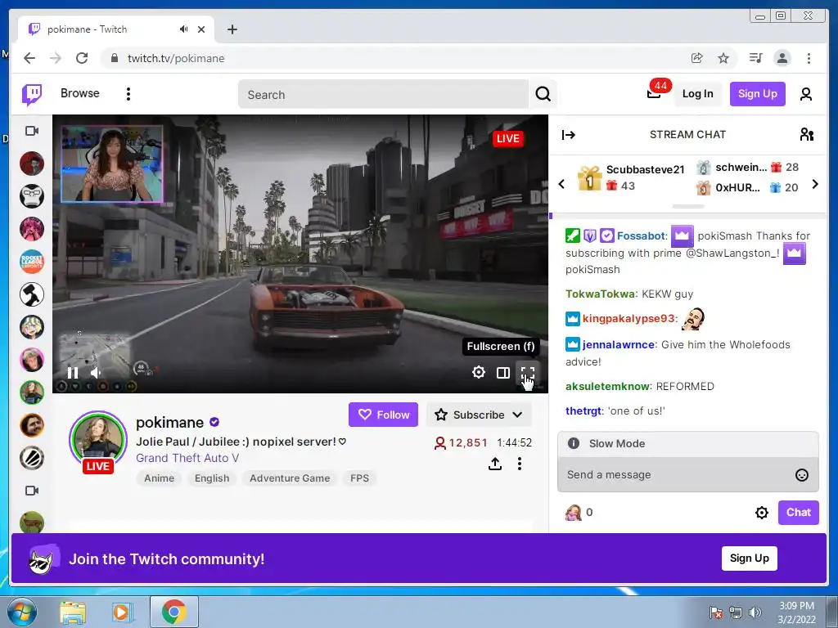Click the Log In button
The width and height of the screenshot is (838, 628).
tap(697, 94)
